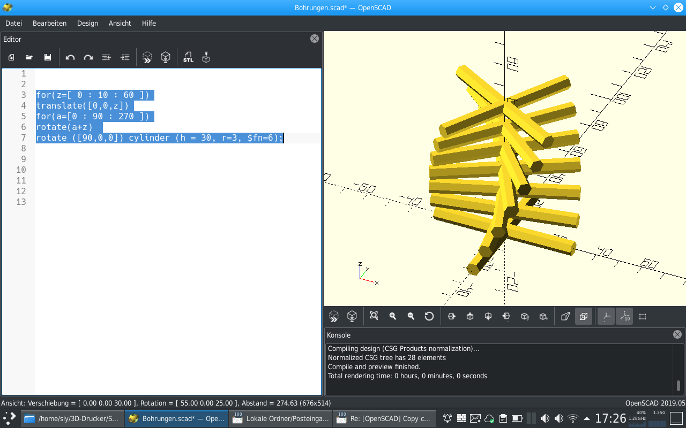686x428 pixels.
Task: Zoom in on the 3D view
Action: pos(393,316)
